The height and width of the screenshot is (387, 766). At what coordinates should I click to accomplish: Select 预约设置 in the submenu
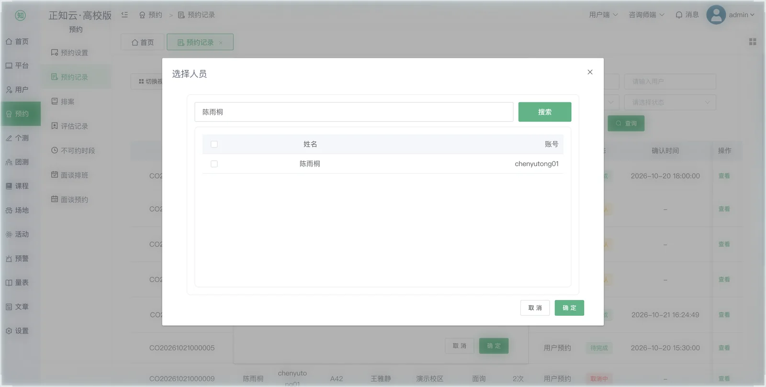pos(70,53)
